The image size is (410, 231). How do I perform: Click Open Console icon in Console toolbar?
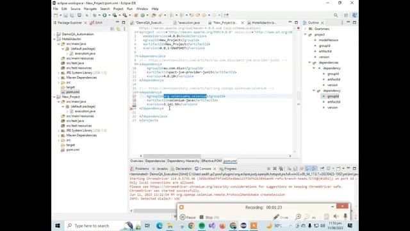coord(338,168)
